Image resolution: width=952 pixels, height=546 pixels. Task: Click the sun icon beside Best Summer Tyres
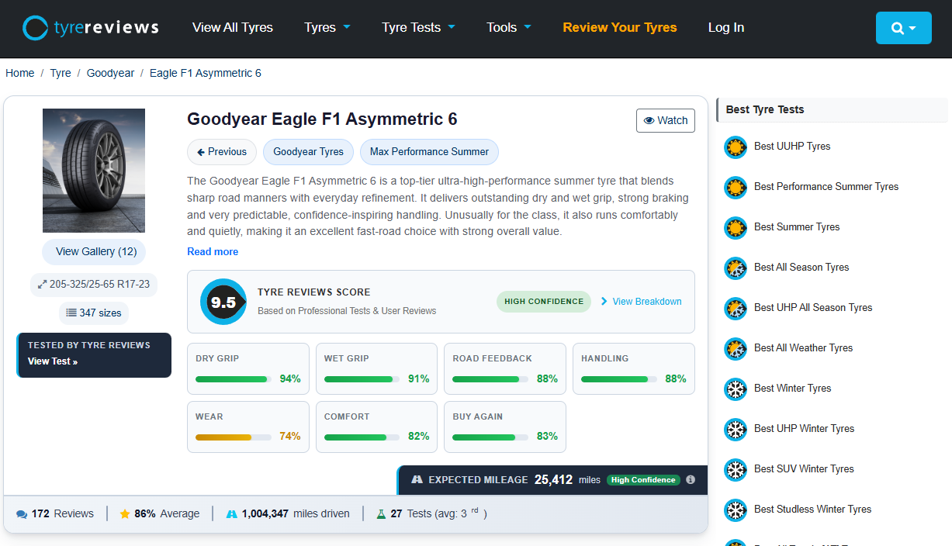(735, 228)
